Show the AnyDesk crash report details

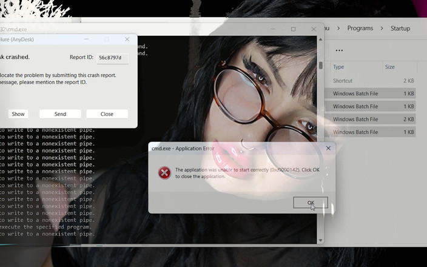tap(18, 114)
